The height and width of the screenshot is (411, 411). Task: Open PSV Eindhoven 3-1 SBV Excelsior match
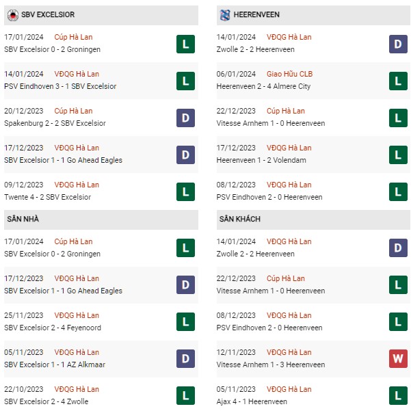click(59, 86)
